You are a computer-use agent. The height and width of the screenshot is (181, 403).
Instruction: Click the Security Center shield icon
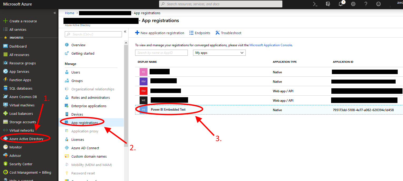(x=5, y=164)
